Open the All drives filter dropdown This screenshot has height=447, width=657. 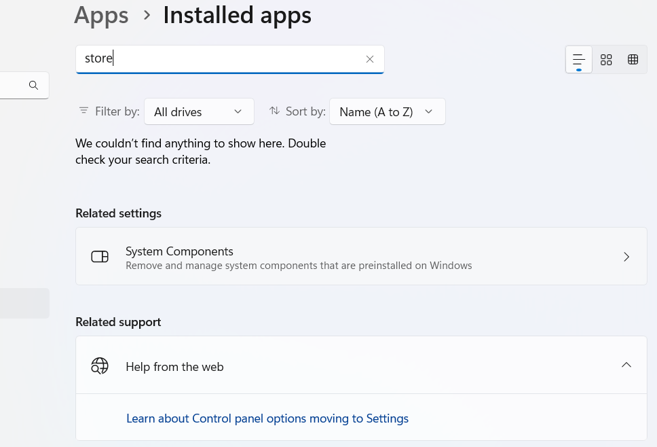point(199,112)
